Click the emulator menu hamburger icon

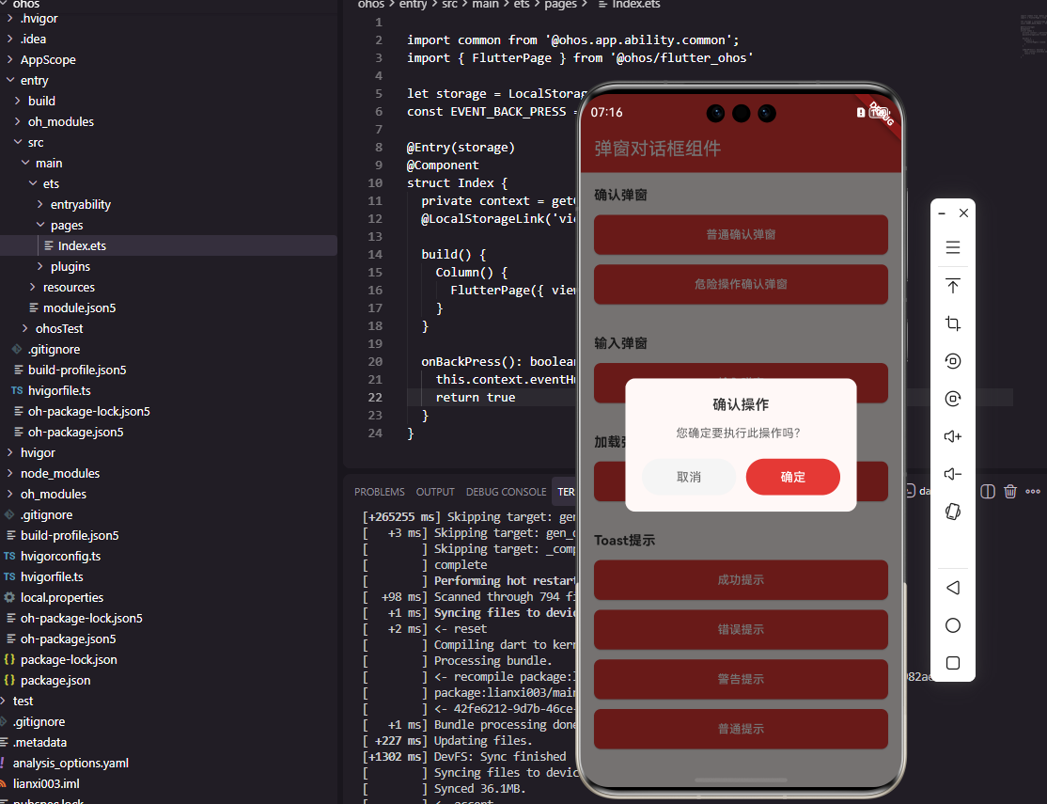pyautogui.click(x=953, y=247)
